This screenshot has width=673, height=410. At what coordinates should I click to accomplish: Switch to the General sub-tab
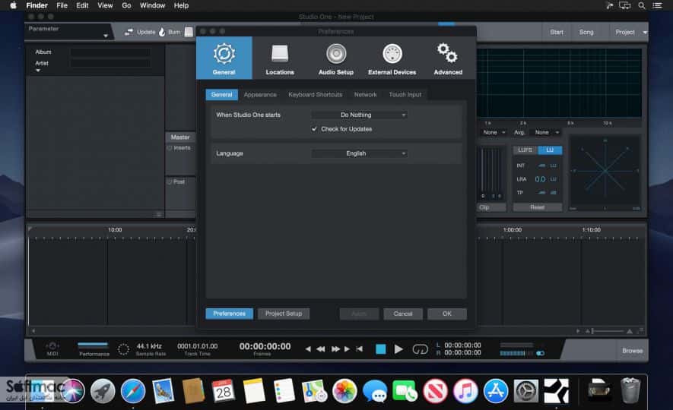[221, 95]
